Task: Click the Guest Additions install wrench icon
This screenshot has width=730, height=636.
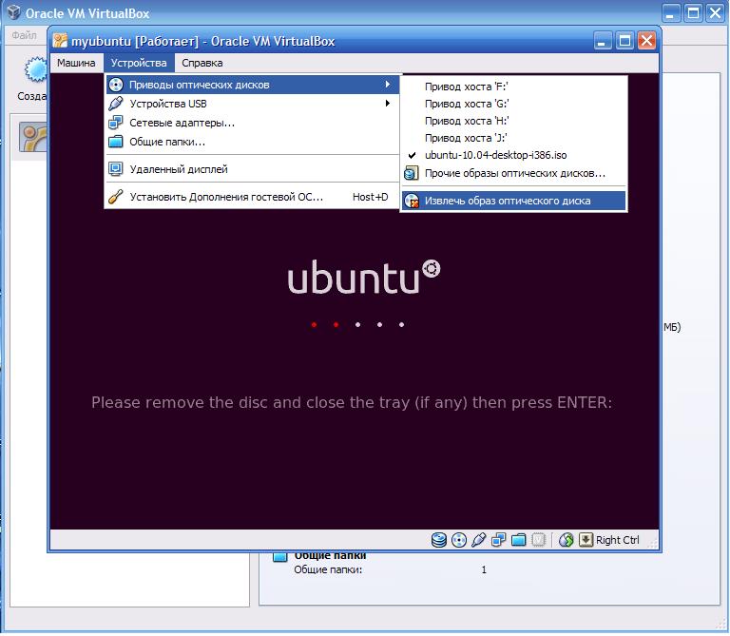Action: [x=115, y=197]
